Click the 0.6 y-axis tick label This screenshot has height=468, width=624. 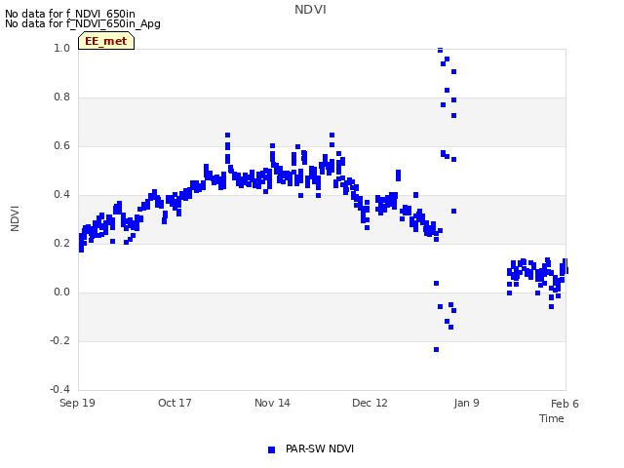61,145
